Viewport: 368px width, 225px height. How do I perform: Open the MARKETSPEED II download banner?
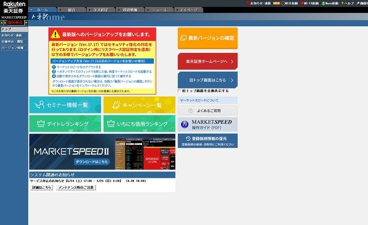[102, 151]
